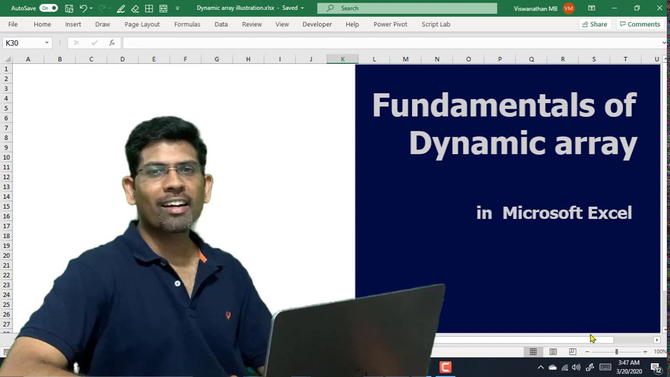Viewport: 670px width, 377px height.
Task: Click the fit-to-width table icon
Action: (x=163, y=8)
